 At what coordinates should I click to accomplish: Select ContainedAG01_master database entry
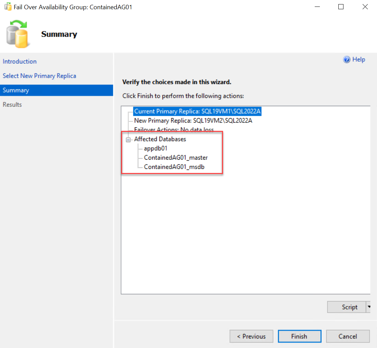[x=176, y=158]
